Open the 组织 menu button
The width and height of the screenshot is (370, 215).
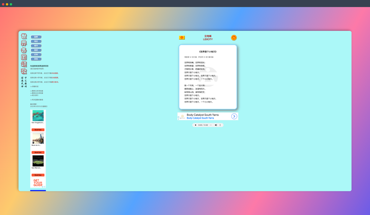(x=36, y=50)
